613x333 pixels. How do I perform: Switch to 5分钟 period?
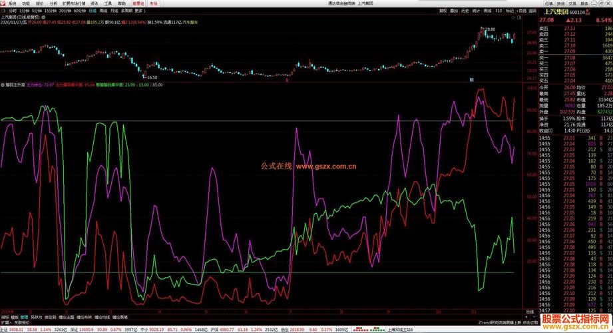37,11
